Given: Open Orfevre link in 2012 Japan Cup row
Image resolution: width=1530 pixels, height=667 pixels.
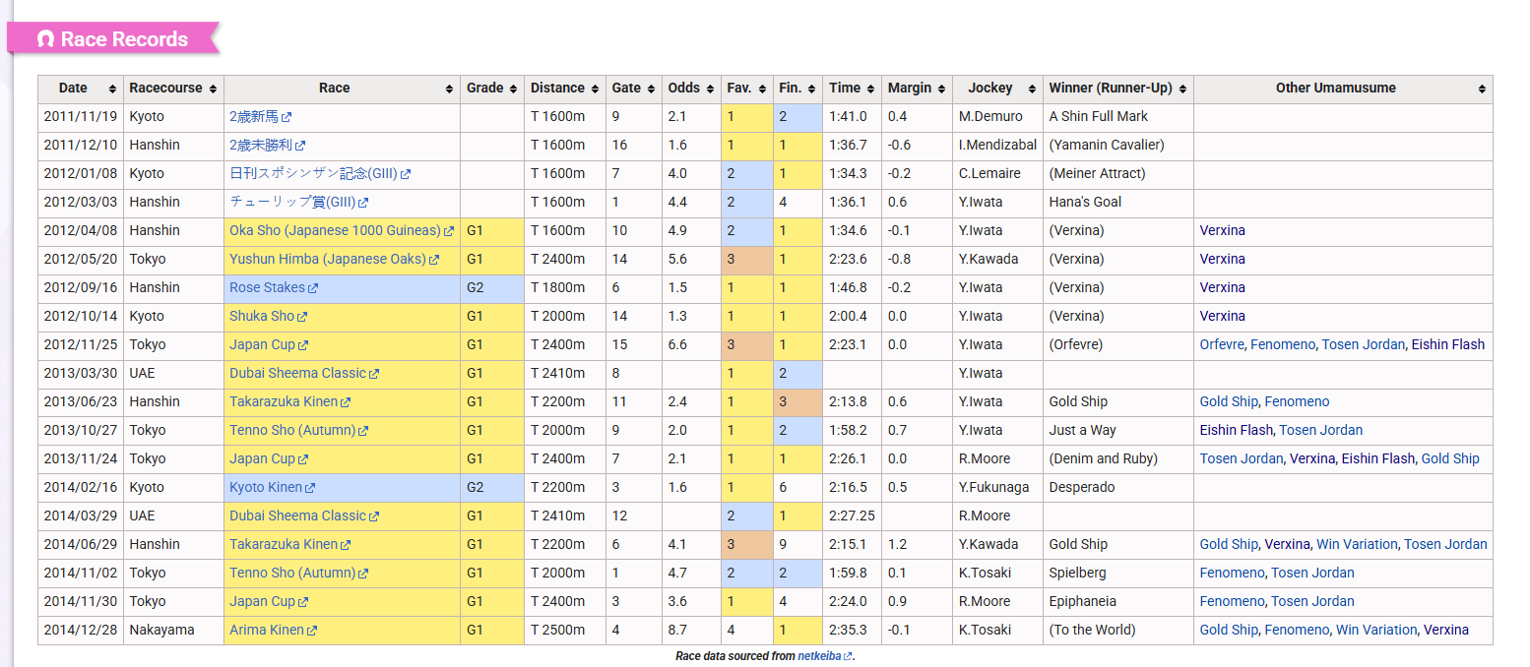Looking at the screenshot, I should [x=1223, y=344].
